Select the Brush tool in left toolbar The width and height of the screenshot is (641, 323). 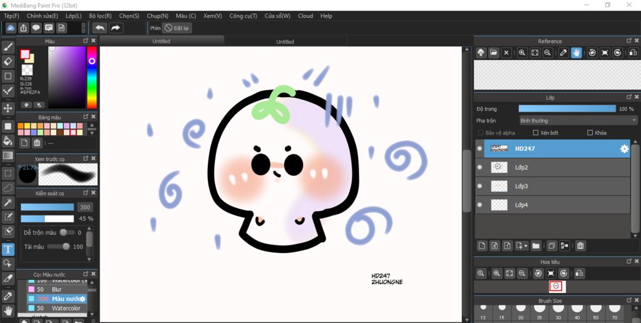tap(8, 47)
